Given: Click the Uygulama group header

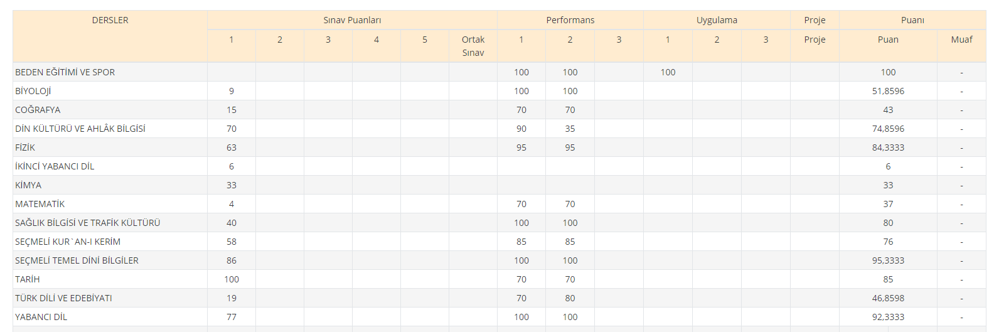Looking at the screenshot, I should click(x=717, y=20).
